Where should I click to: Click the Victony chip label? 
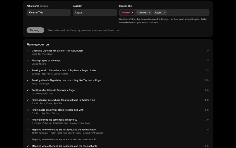tap(126, 13)
